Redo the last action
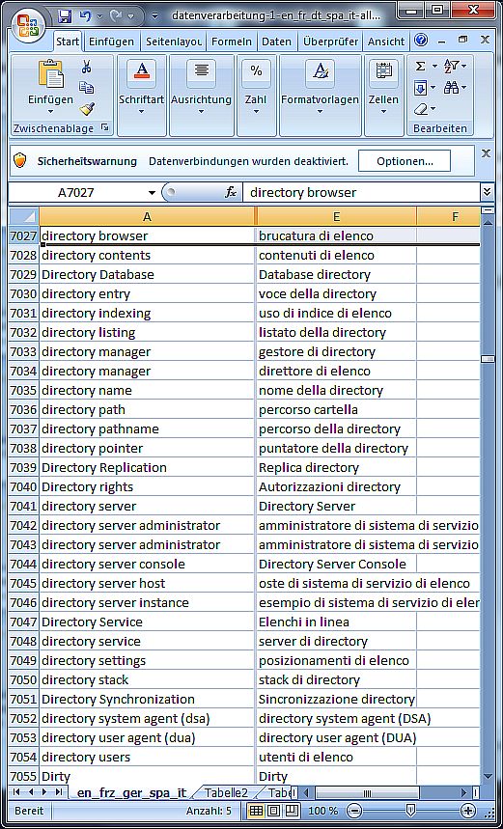 tap(118, 15)
